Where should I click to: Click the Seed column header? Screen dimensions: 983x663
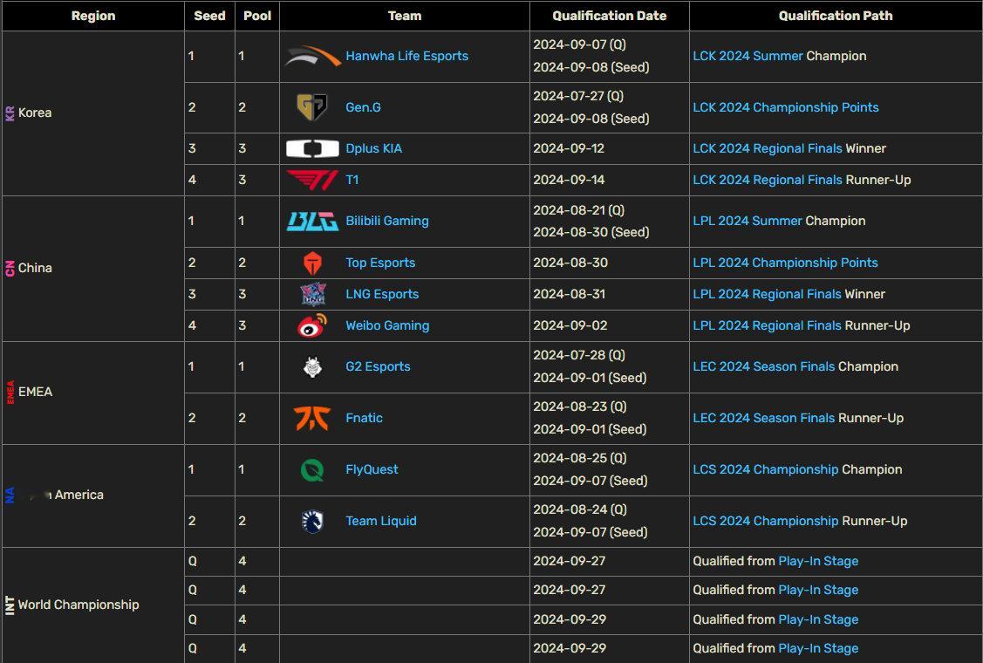(x=209, y=16)
